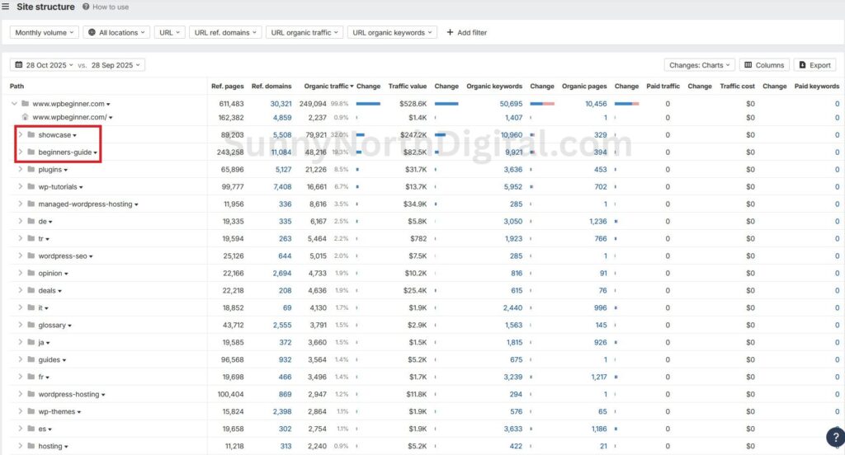The width and height of the screenshot is (845, 455).
Task: Expand the managed-wordpress-hosting folder row
Action: (x=20, y=204)
